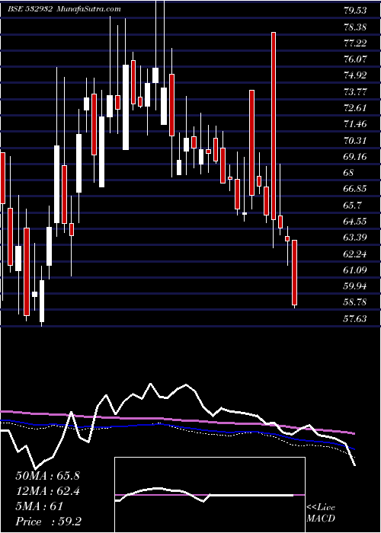Click the 72.61 price axis label

pos(355,108)
